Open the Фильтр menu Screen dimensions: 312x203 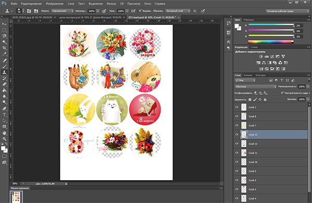tap(111, 4)
